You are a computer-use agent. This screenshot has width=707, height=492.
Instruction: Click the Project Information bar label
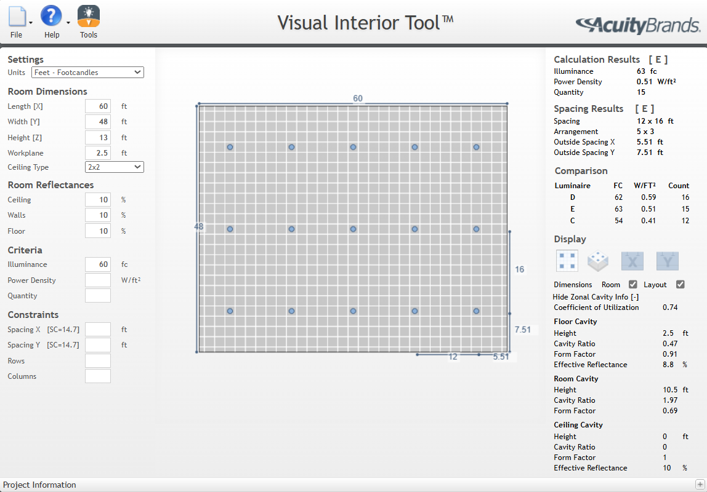pyautogui.click(x=39, y=485)
